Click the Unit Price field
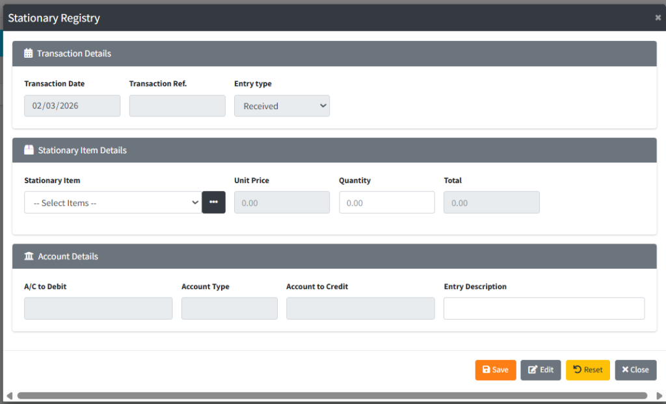Screen dimensions: 666x404 (x=282, y=203)
